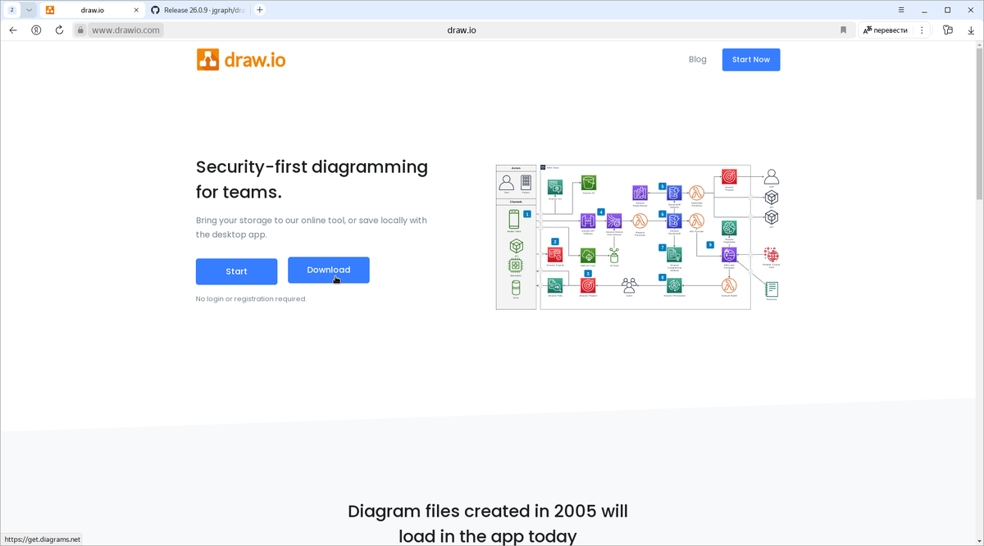This screenshot has width=984, height=546.
Task: Open the Yandex home button
Action: pos(36,30)
